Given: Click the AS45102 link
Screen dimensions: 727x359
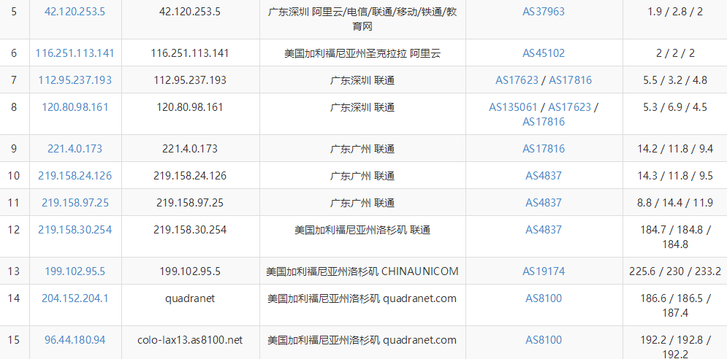Looking at the screenshot, I should [544, 53].
